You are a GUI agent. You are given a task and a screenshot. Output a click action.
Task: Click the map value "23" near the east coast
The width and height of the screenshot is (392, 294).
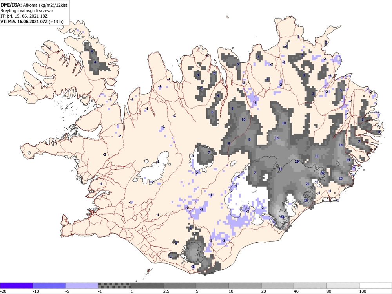(341, 178)
